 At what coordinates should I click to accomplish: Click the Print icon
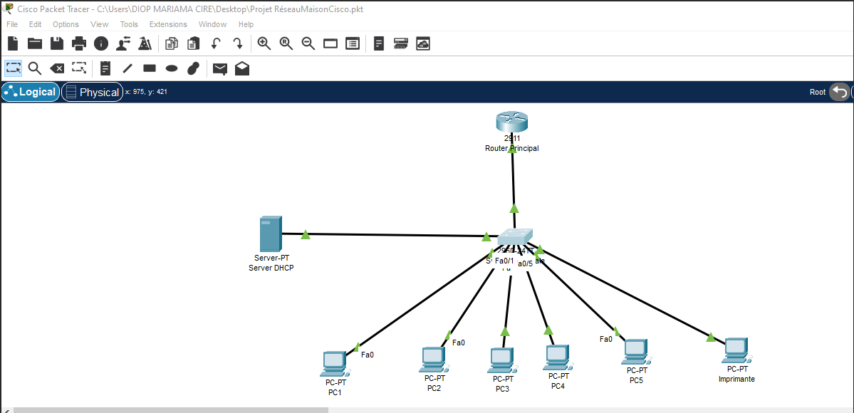[79, 43]
